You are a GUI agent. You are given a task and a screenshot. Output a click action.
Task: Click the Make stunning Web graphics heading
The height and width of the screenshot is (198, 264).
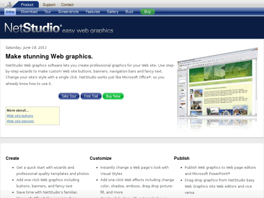point(49,56)
